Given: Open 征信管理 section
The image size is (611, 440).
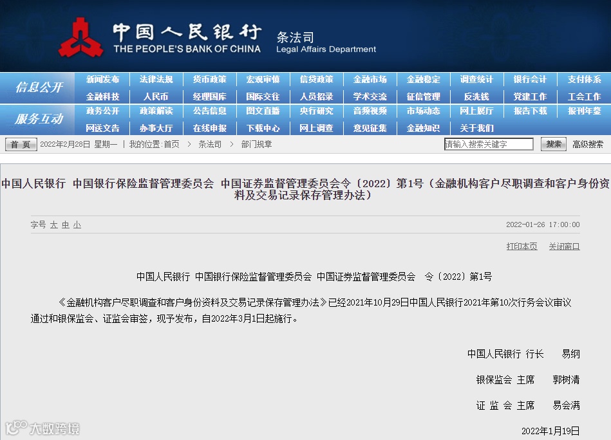Looking at the screenshot, I should (x=423, y=96).
